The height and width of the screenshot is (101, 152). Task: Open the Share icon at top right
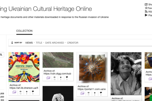[146, 4]
